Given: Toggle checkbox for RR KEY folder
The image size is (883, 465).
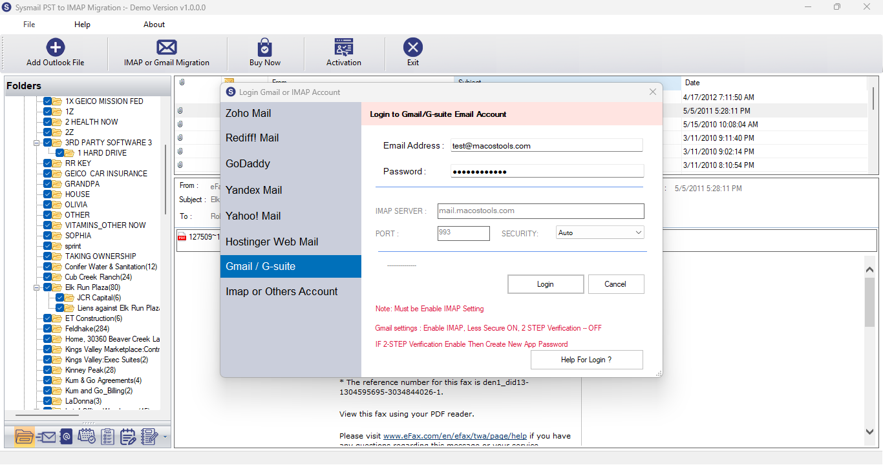Looking at the screenshot, I should pos(48,163).
